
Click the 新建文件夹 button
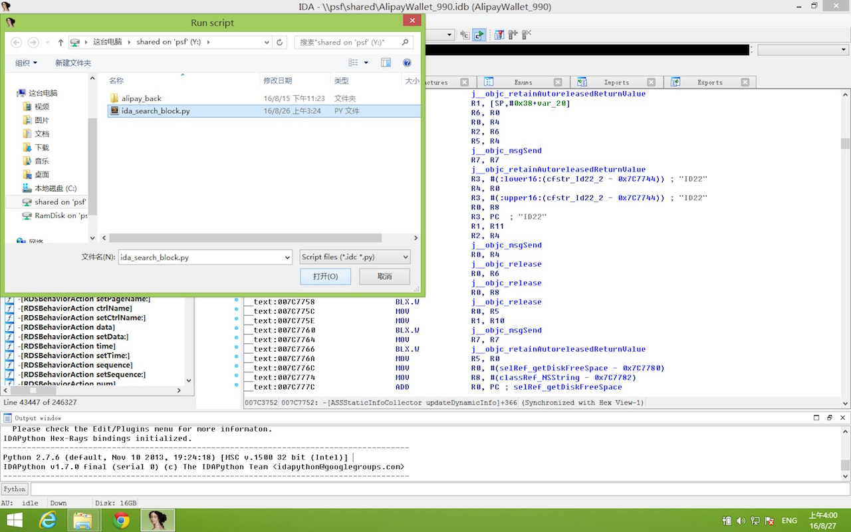point(73,63)
